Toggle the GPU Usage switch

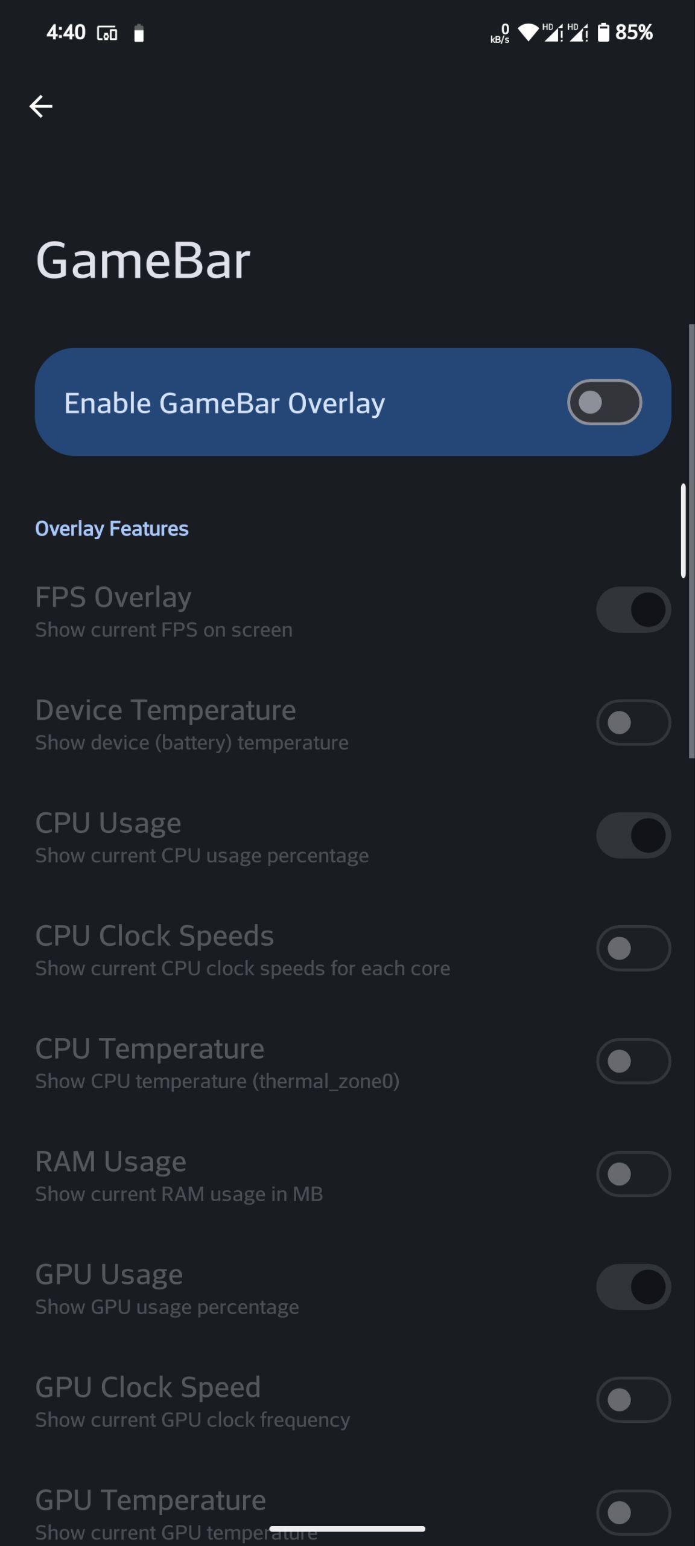click(x=633, y=1287)
